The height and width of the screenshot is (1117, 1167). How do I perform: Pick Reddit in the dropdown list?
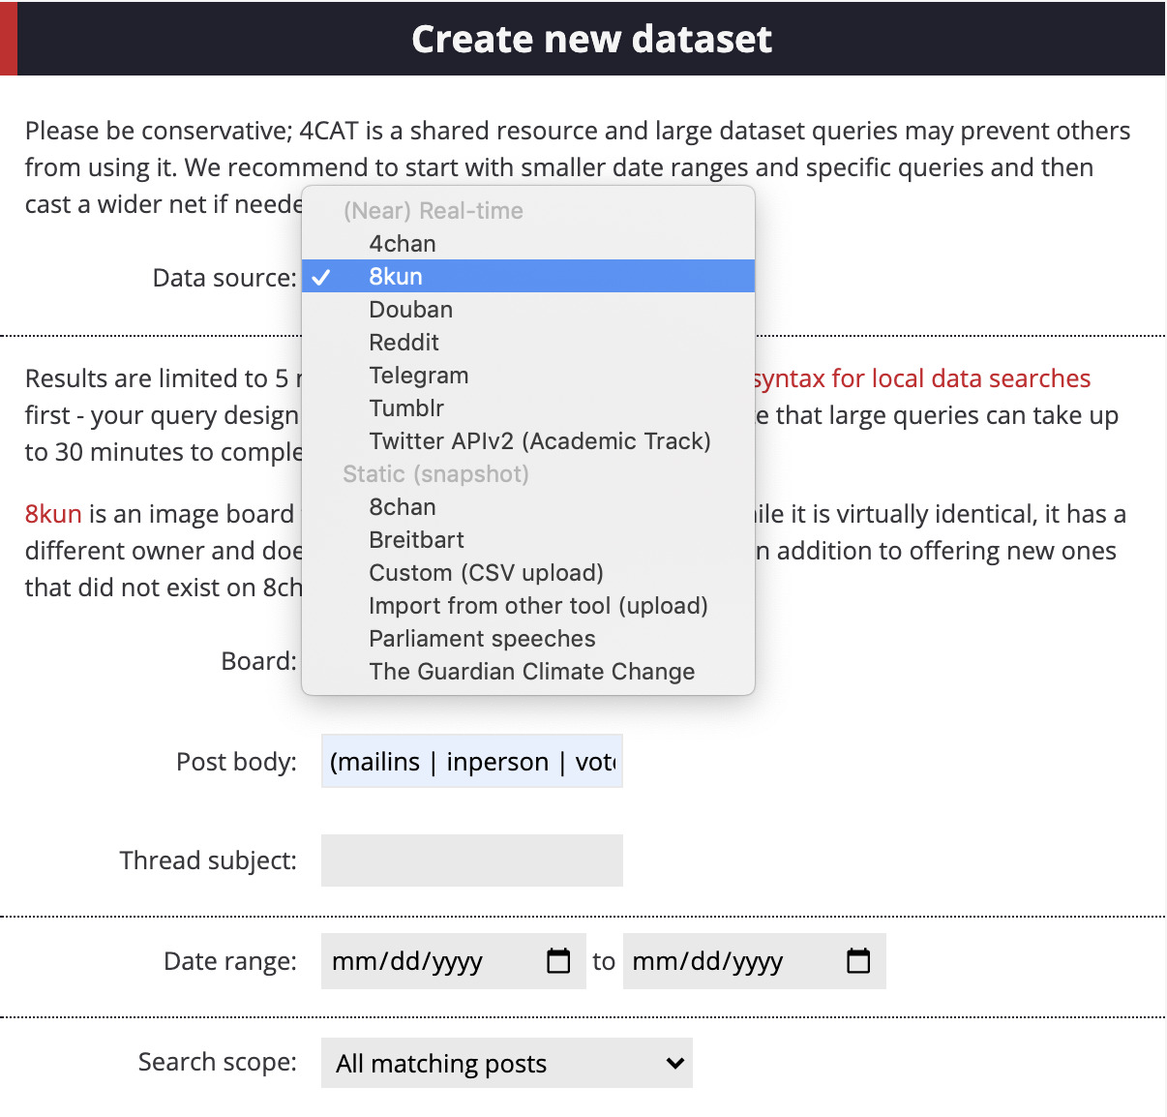coord(528,343)
